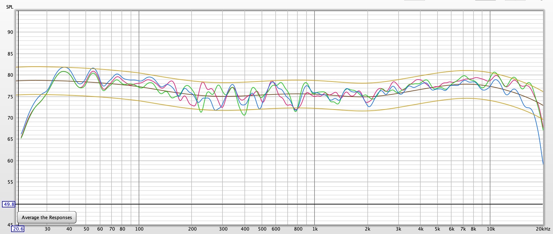553x234 pixels.
Task: Click the 5k frequency axis label
Action: pyautogui.click(x=437, y=229)
